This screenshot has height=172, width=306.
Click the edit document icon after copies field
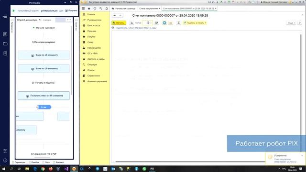156,23
